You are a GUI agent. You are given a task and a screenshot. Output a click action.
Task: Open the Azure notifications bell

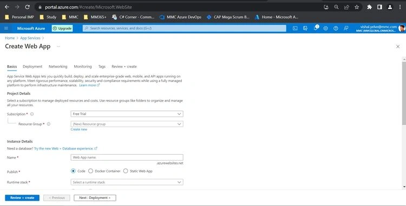coord(316,28)
